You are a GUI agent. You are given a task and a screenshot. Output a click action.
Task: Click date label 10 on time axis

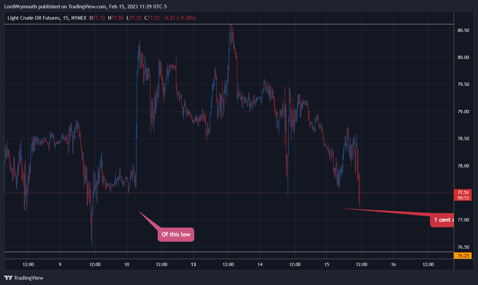point(127,264)
